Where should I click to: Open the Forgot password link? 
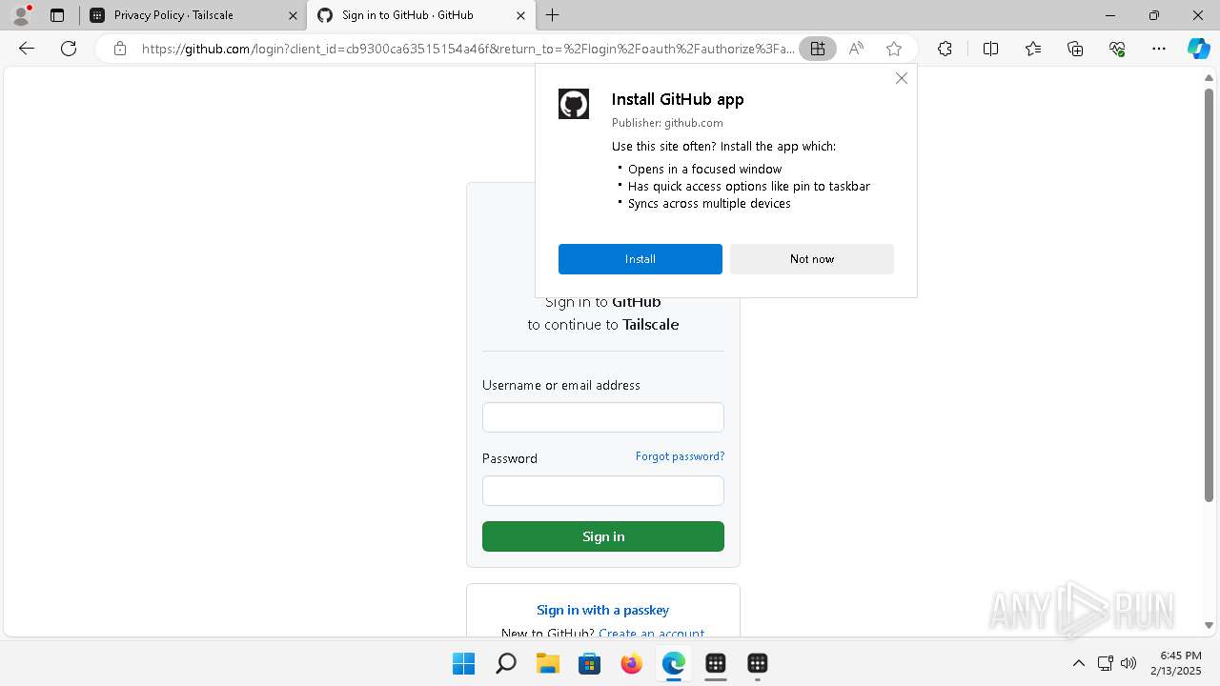tap(680, 456)
